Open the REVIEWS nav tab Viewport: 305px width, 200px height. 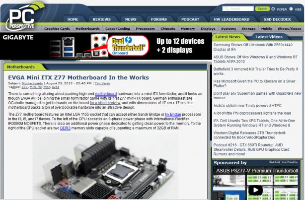[x=101, y=19]
